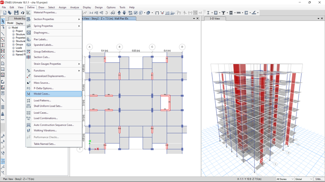The height and width of the screenshot is (182, 325).
Task: Click the Auto Construction Sequence icon
Action: tap(28, 125)
